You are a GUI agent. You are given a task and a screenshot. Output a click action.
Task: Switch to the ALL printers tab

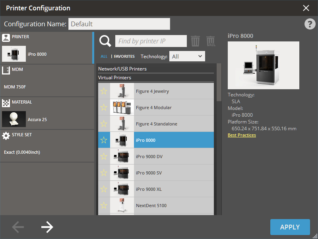point(104,57)
